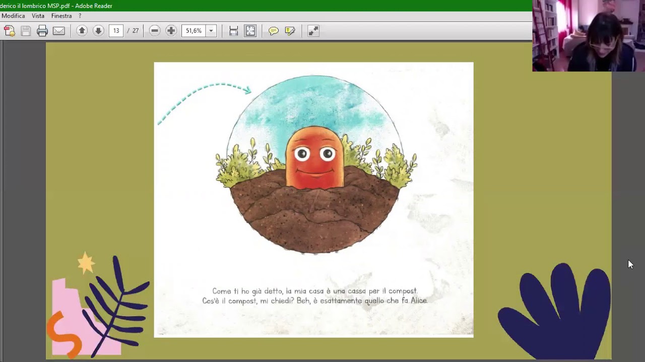Viewport: 645px width, 362px height.
Task: Open the Finestra menu
Action: tap(61, 16)
